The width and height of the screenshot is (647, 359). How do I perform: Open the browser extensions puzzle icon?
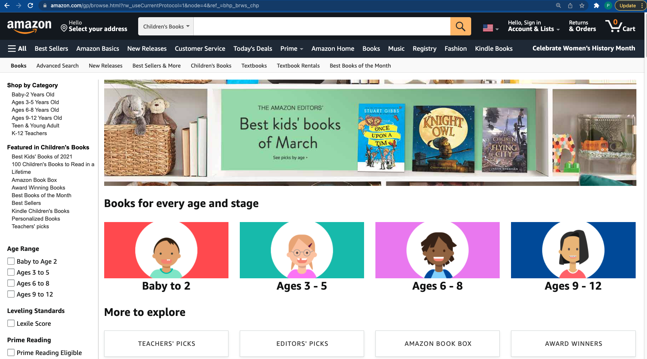597,5
